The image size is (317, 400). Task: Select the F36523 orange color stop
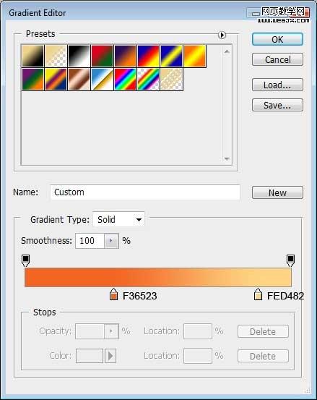pyautogui.click(x=113, y=294)
